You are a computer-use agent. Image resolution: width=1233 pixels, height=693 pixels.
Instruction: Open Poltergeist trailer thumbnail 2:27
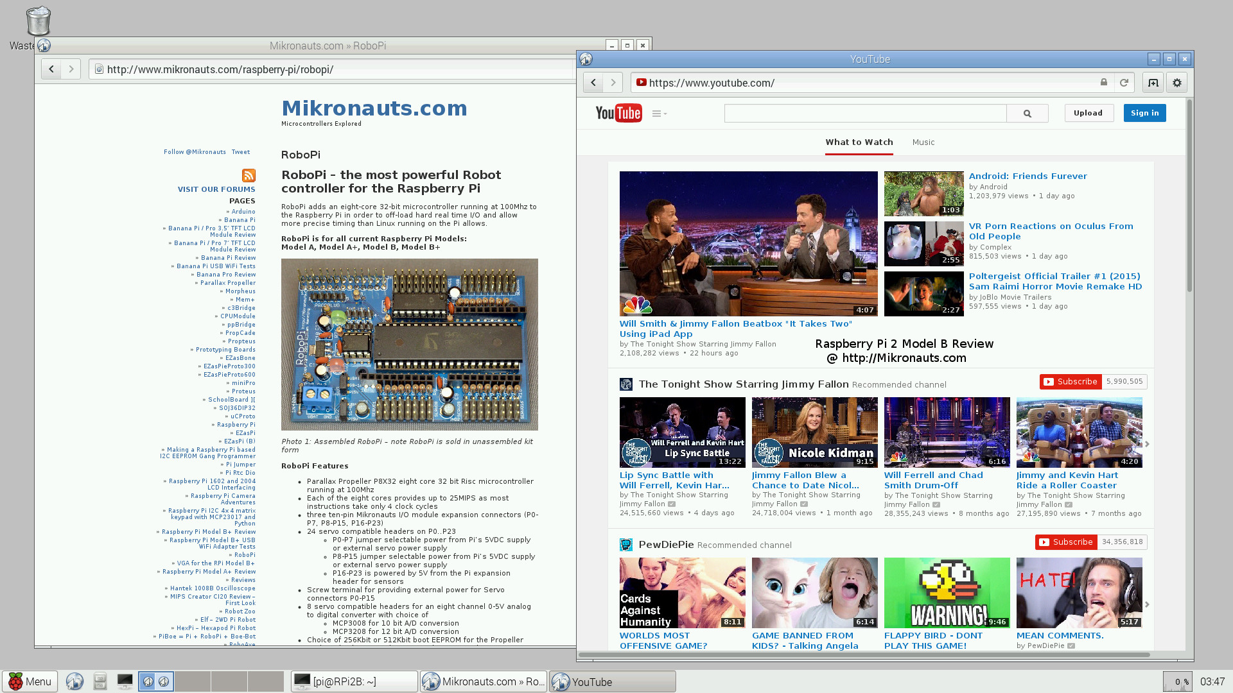(923, 293)
